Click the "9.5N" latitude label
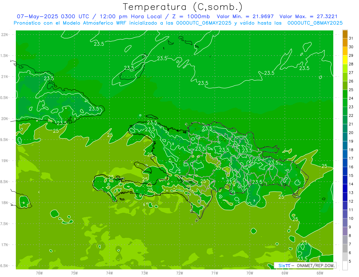Viewport: 359px width, 277px height. coord(4,140)
